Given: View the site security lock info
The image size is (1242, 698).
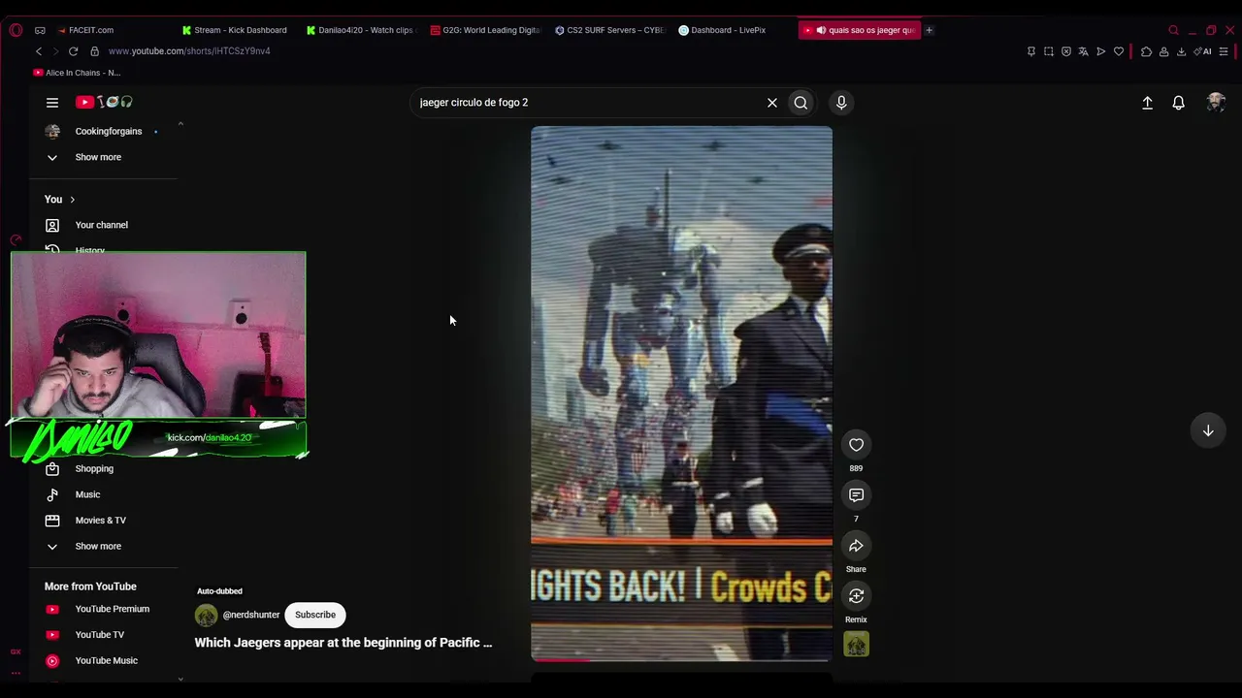Looking at the screenshot, I should coord(94,51).
